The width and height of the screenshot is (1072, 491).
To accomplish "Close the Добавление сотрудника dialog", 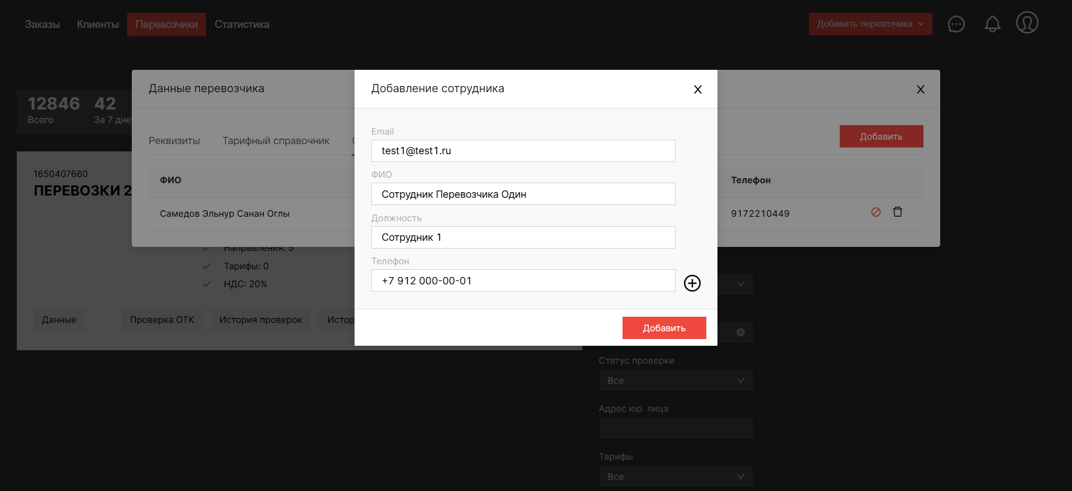I will (x=697, y=89).
